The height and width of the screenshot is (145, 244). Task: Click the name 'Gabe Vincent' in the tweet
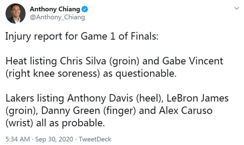193,61
